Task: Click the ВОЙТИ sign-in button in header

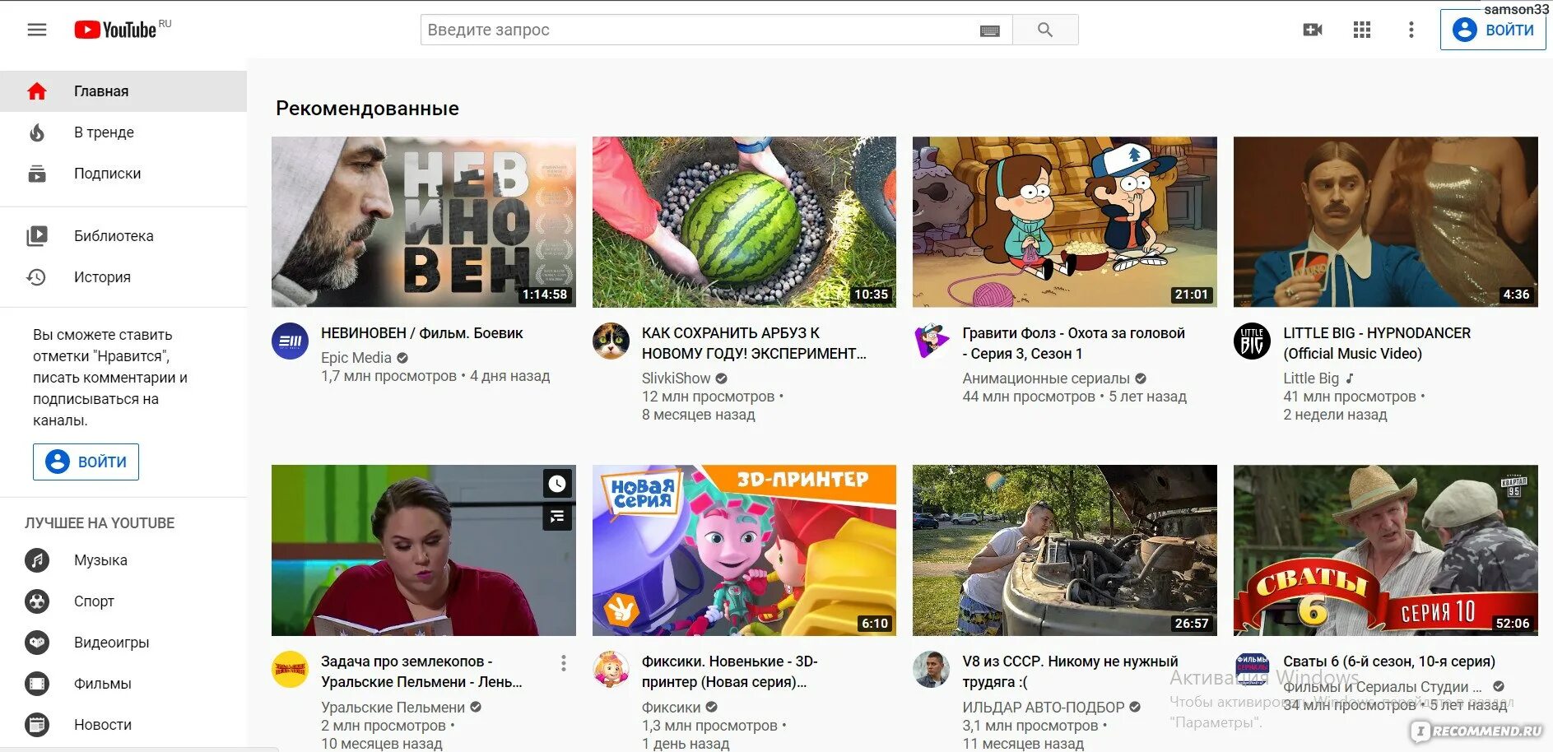Action: [1493, 30]
